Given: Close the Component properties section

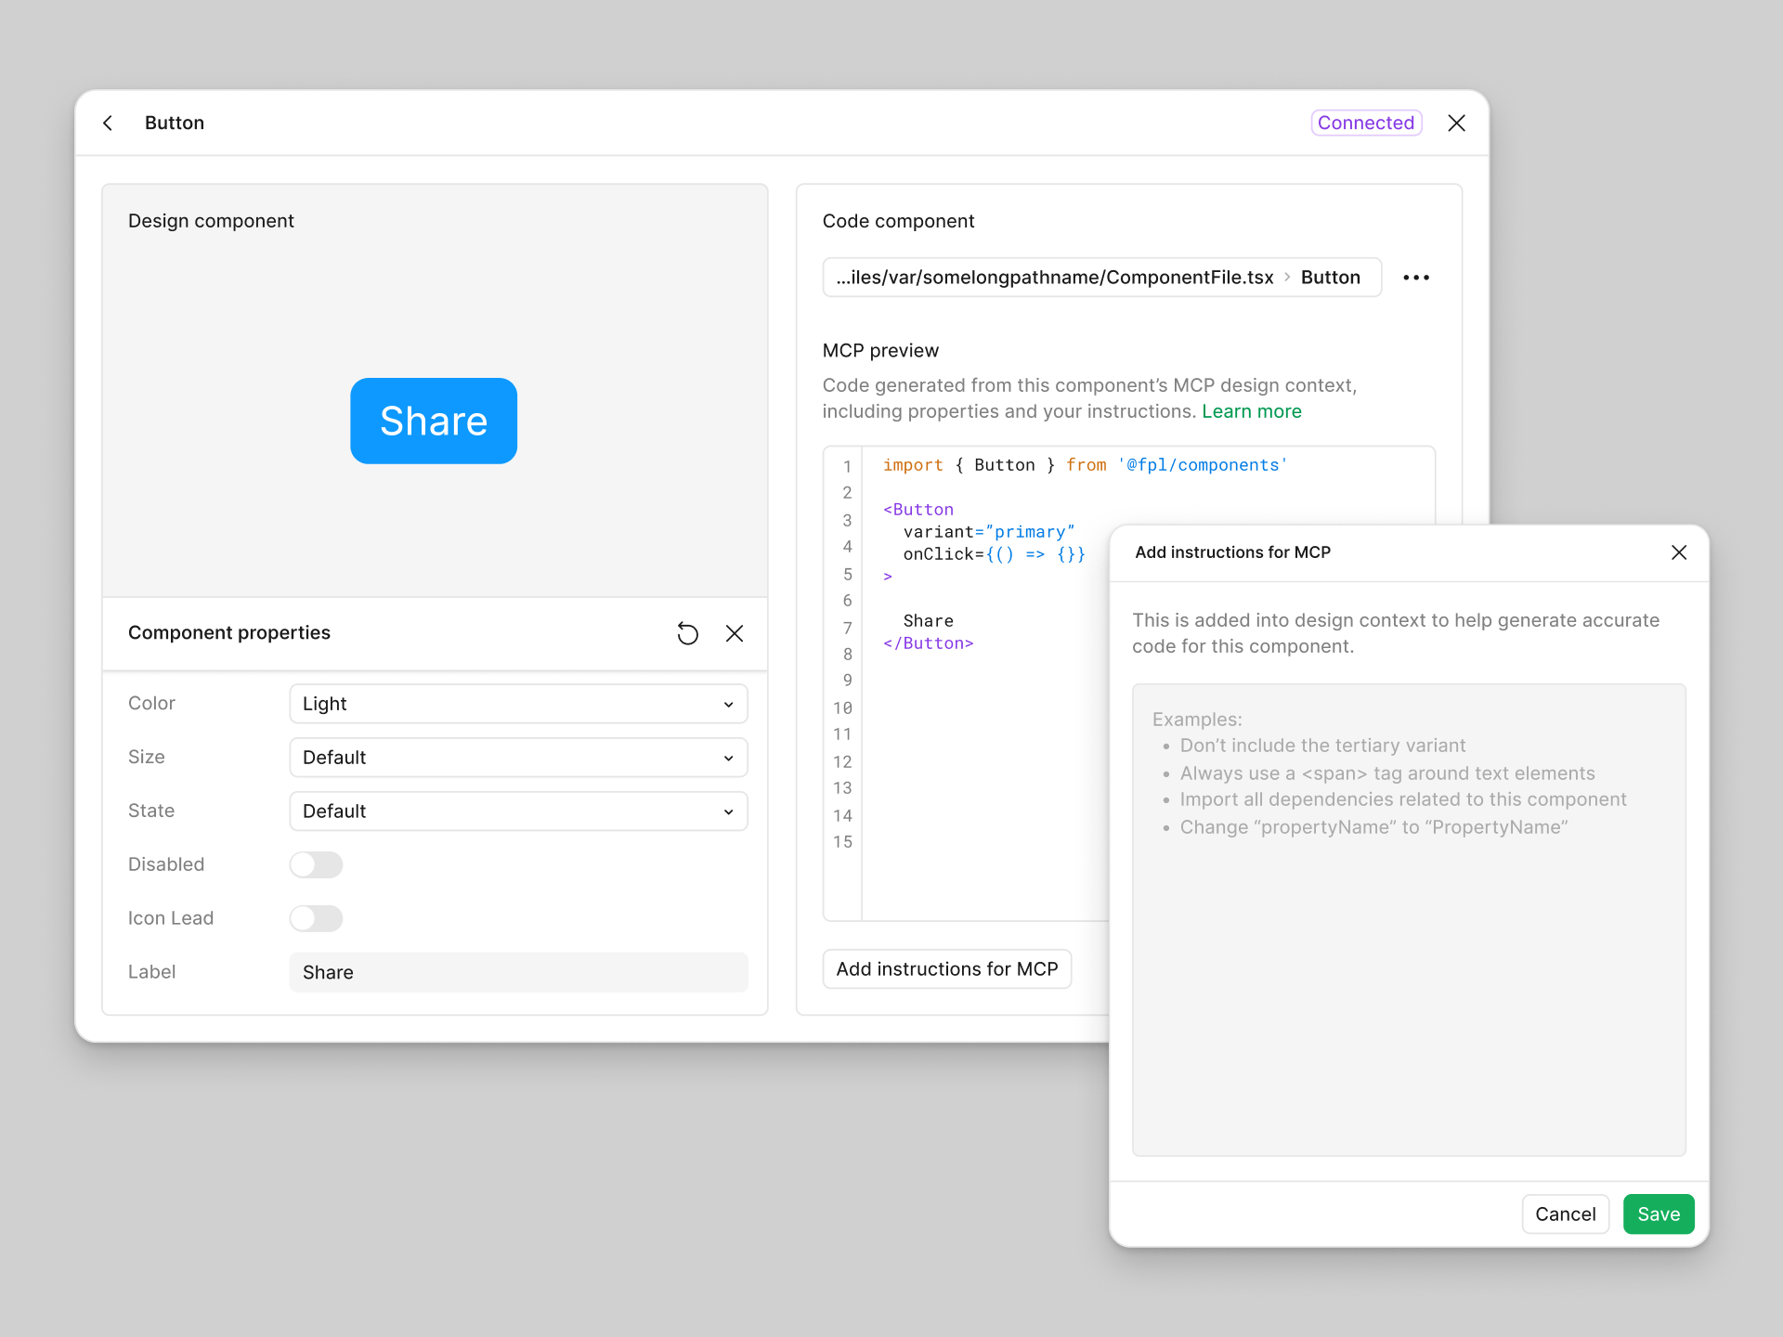Looking at the screenshot, I should click(x=735, y=633).
